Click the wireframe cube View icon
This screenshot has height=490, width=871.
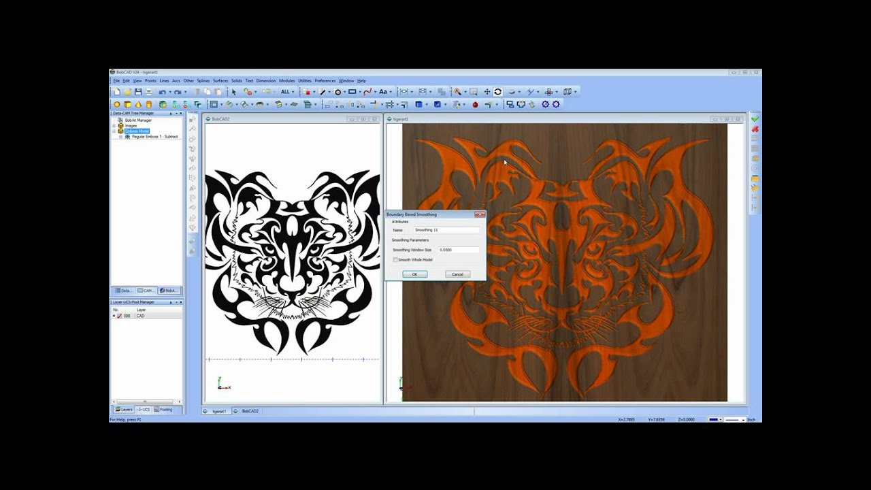(x=568, y=92)
